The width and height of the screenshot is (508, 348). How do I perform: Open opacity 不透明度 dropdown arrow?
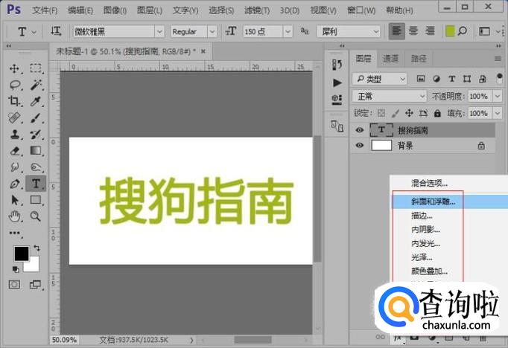click(498, 96)
